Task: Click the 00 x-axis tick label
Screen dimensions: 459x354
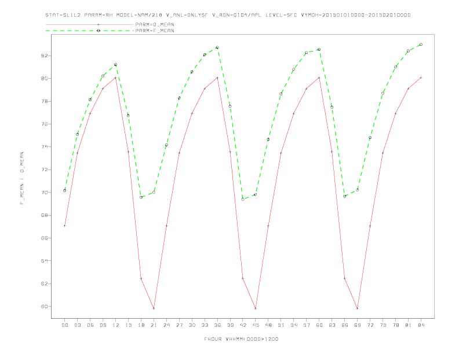Action: coord(65,325)
